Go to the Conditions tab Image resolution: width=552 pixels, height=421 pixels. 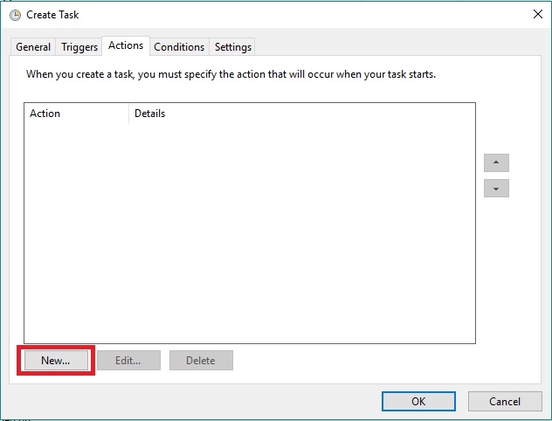pos(179,47)
